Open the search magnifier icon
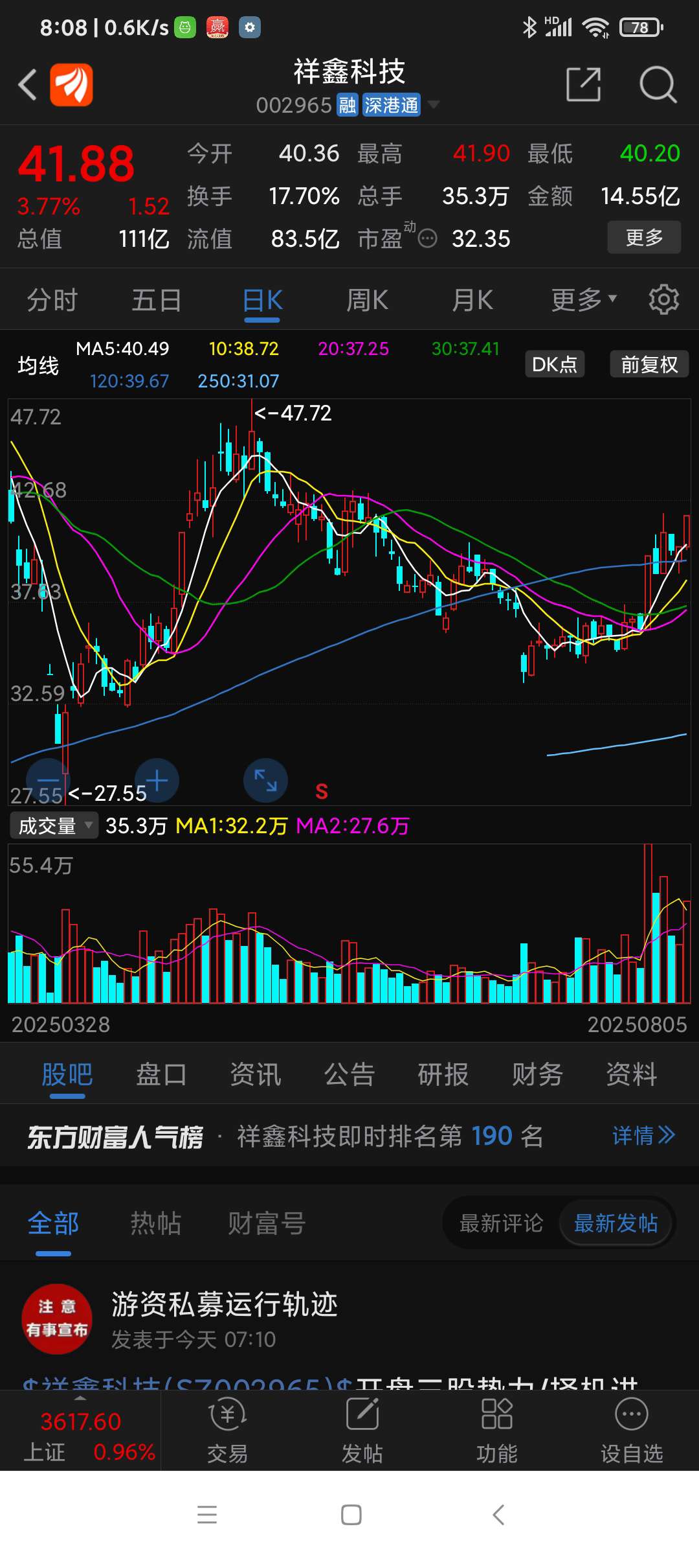The height and width of the screenshot is (1555, 699). (x=658, y=84)
